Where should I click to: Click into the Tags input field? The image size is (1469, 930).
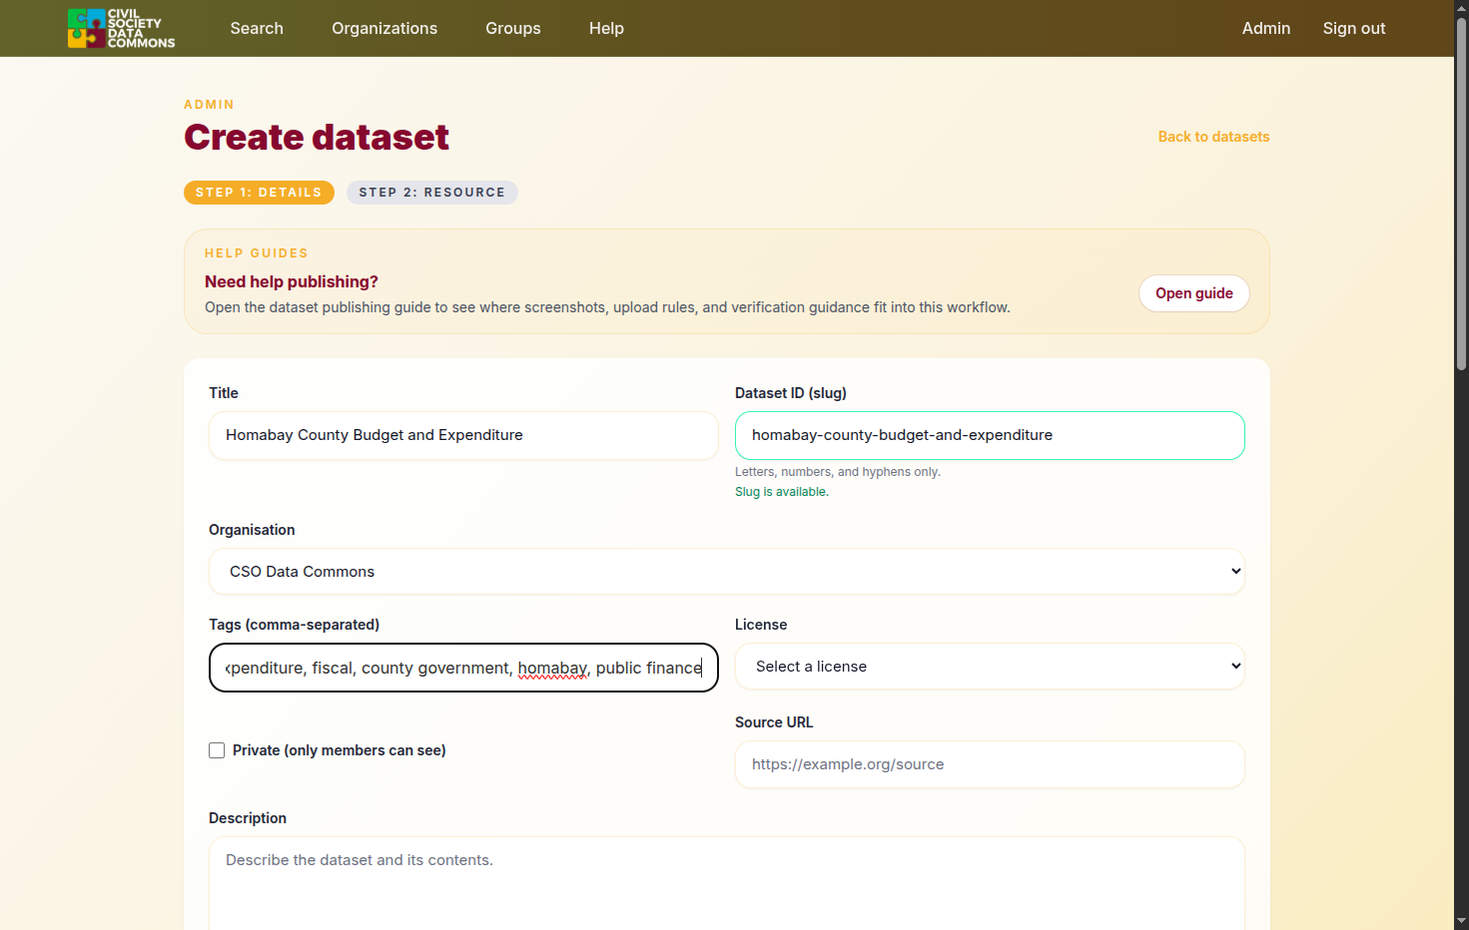tap(463, 668)
